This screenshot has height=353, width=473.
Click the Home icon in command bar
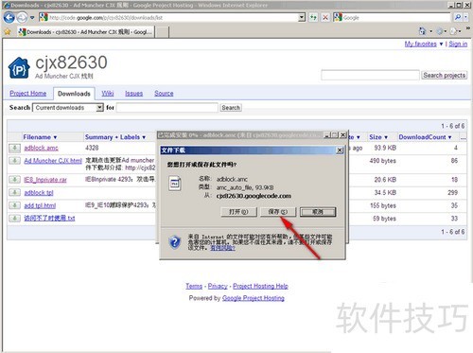pyautogui.click(x=422, y=31)
